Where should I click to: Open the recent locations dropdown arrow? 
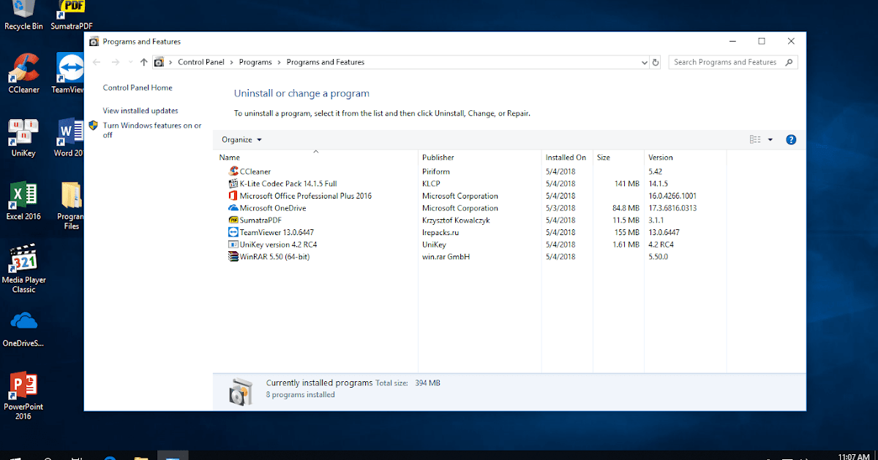pyautogui.click(x=130, y=62)
